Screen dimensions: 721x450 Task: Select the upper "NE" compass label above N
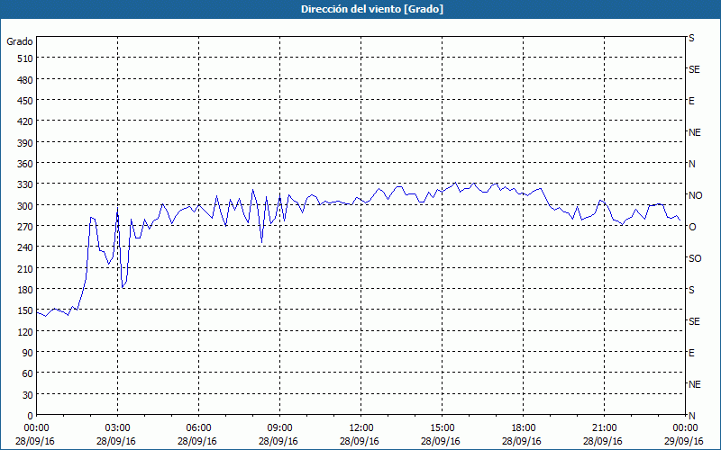[695, 132]
